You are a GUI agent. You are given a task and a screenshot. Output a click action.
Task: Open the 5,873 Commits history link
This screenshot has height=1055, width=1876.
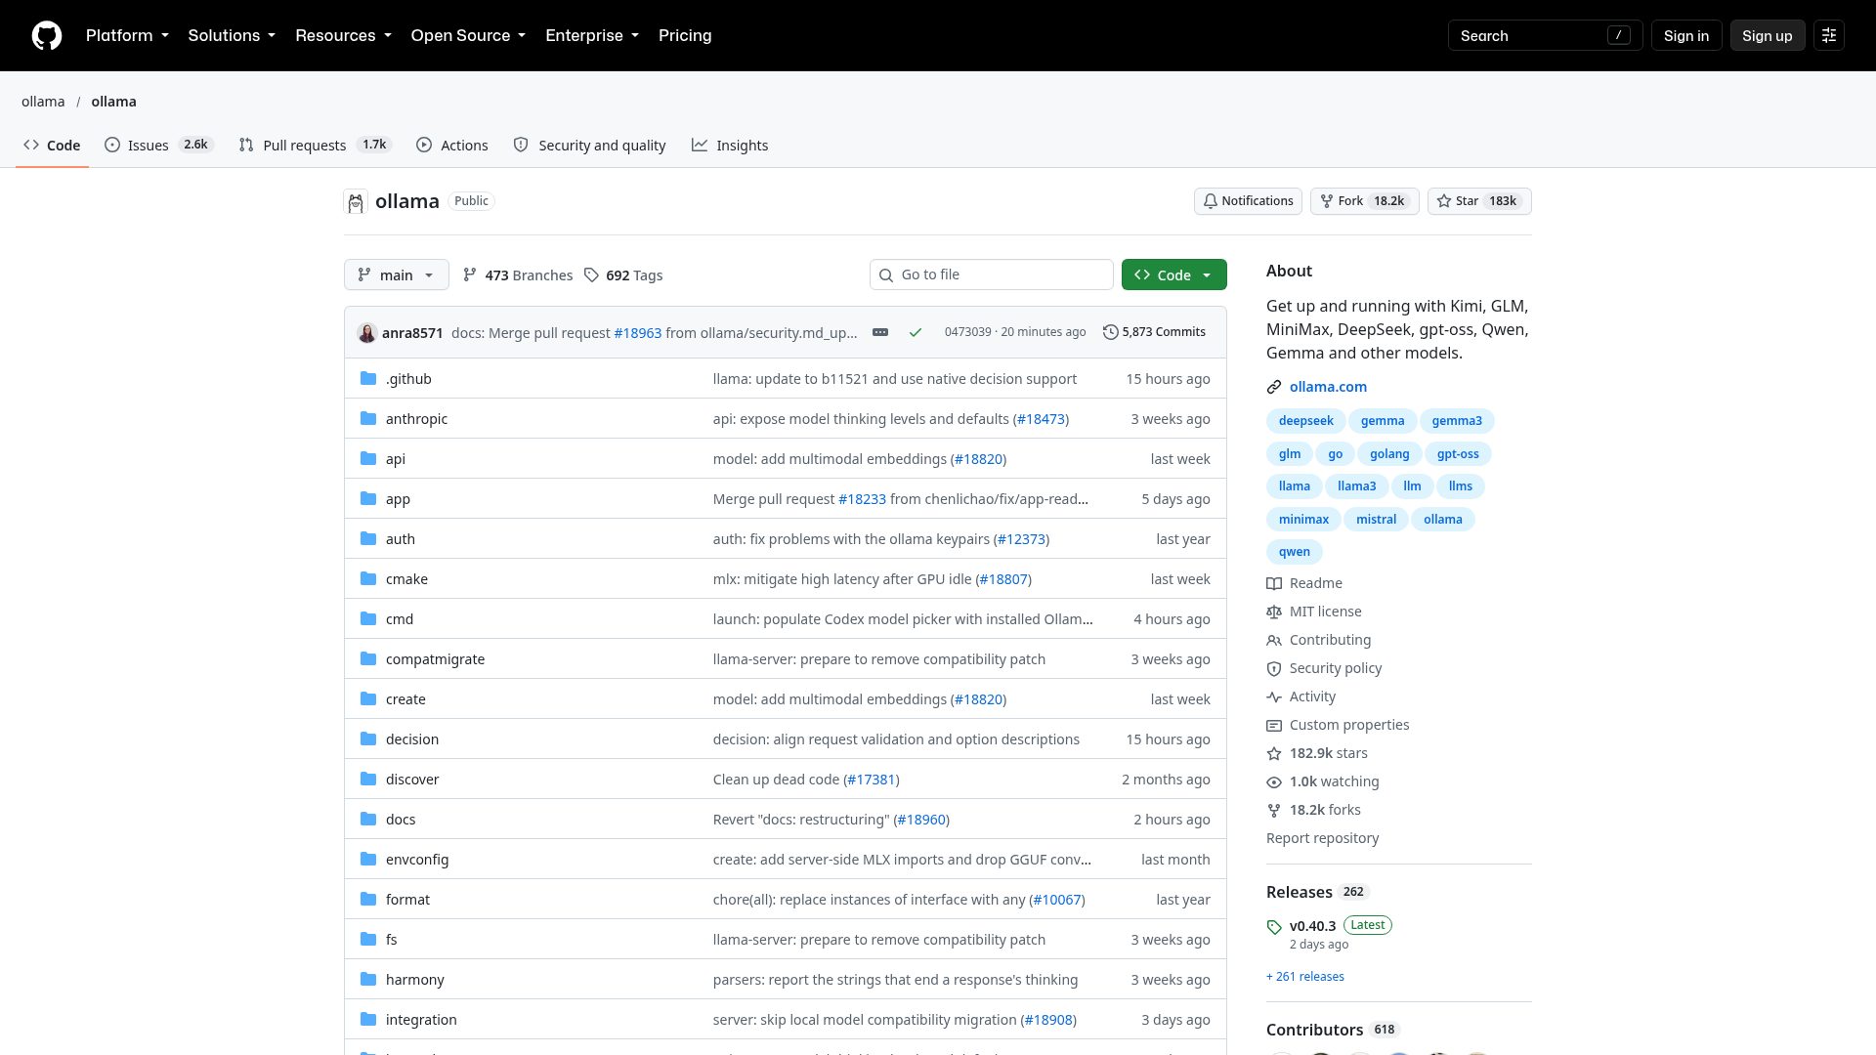click(x=1154, y=332)
